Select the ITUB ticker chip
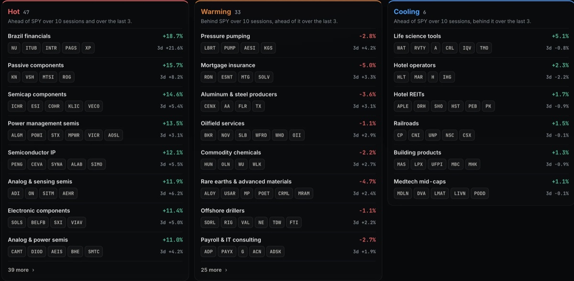The image size is (574, 281). 31,48
